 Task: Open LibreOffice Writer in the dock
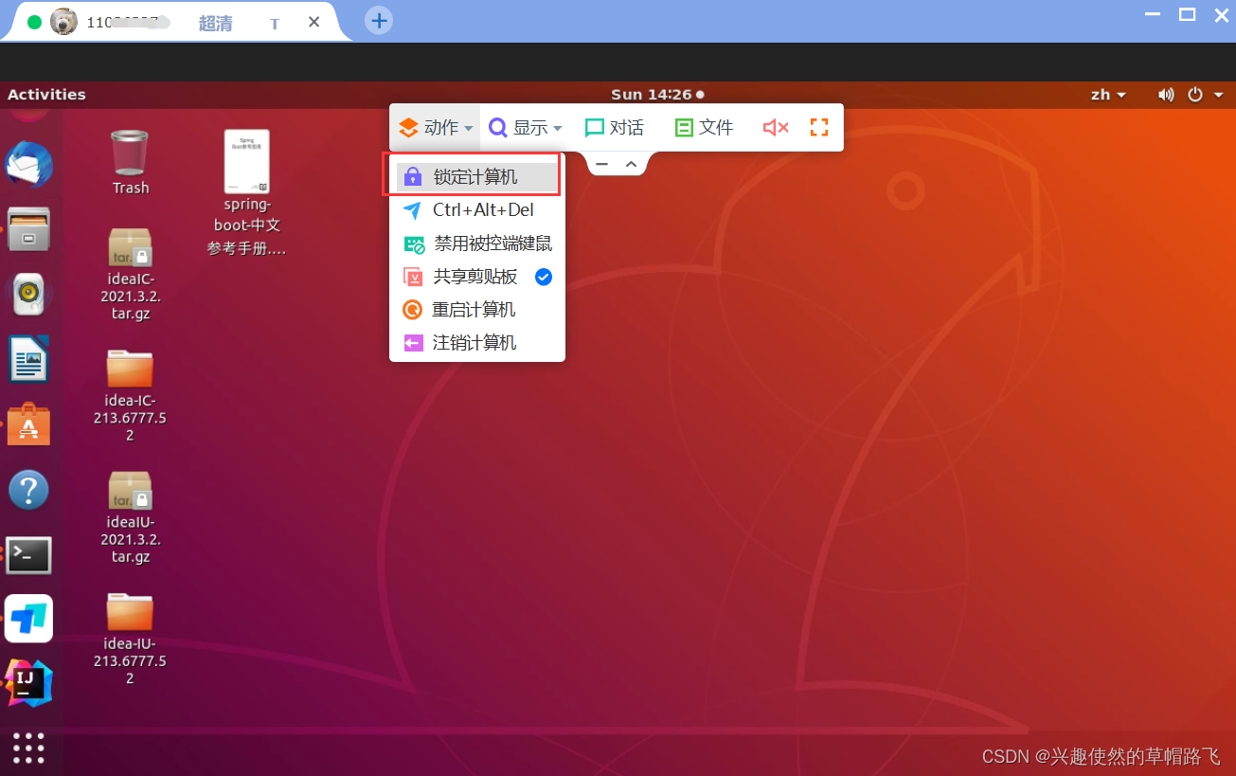click(x=29, y=359)
